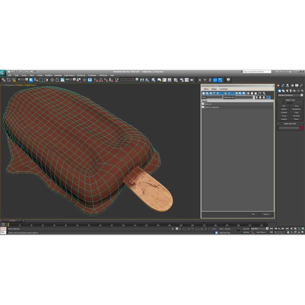Open the Material Editor icon
305x305 pixels.
click(176, 80)
